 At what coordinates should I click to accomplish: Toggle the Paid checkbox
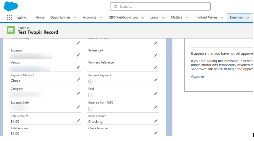pos(90,95)
